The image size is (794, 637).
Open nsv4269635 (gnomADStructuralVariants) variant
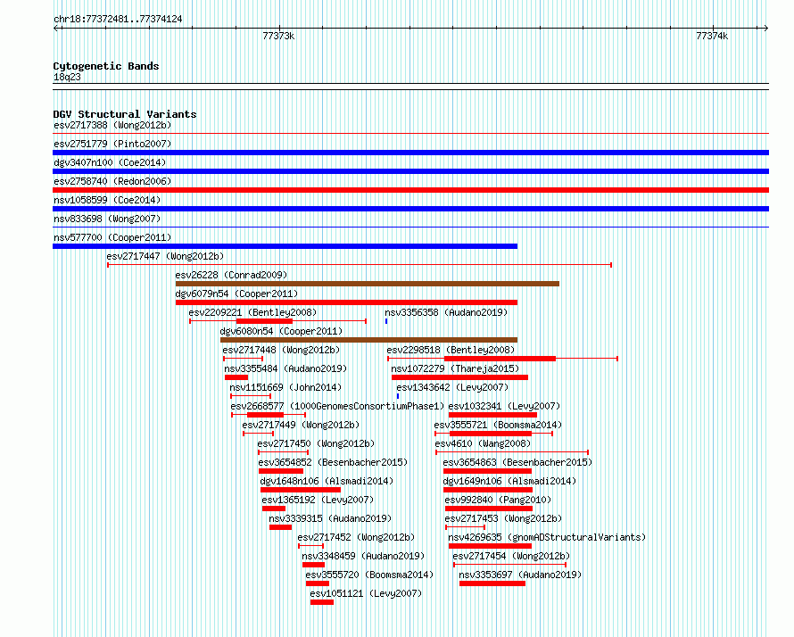pos(548,537)
